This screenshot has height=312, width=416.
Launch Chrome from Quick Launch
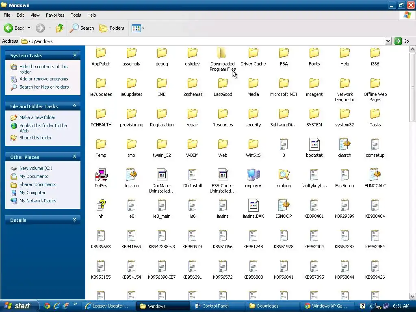(x=47, y=306)
